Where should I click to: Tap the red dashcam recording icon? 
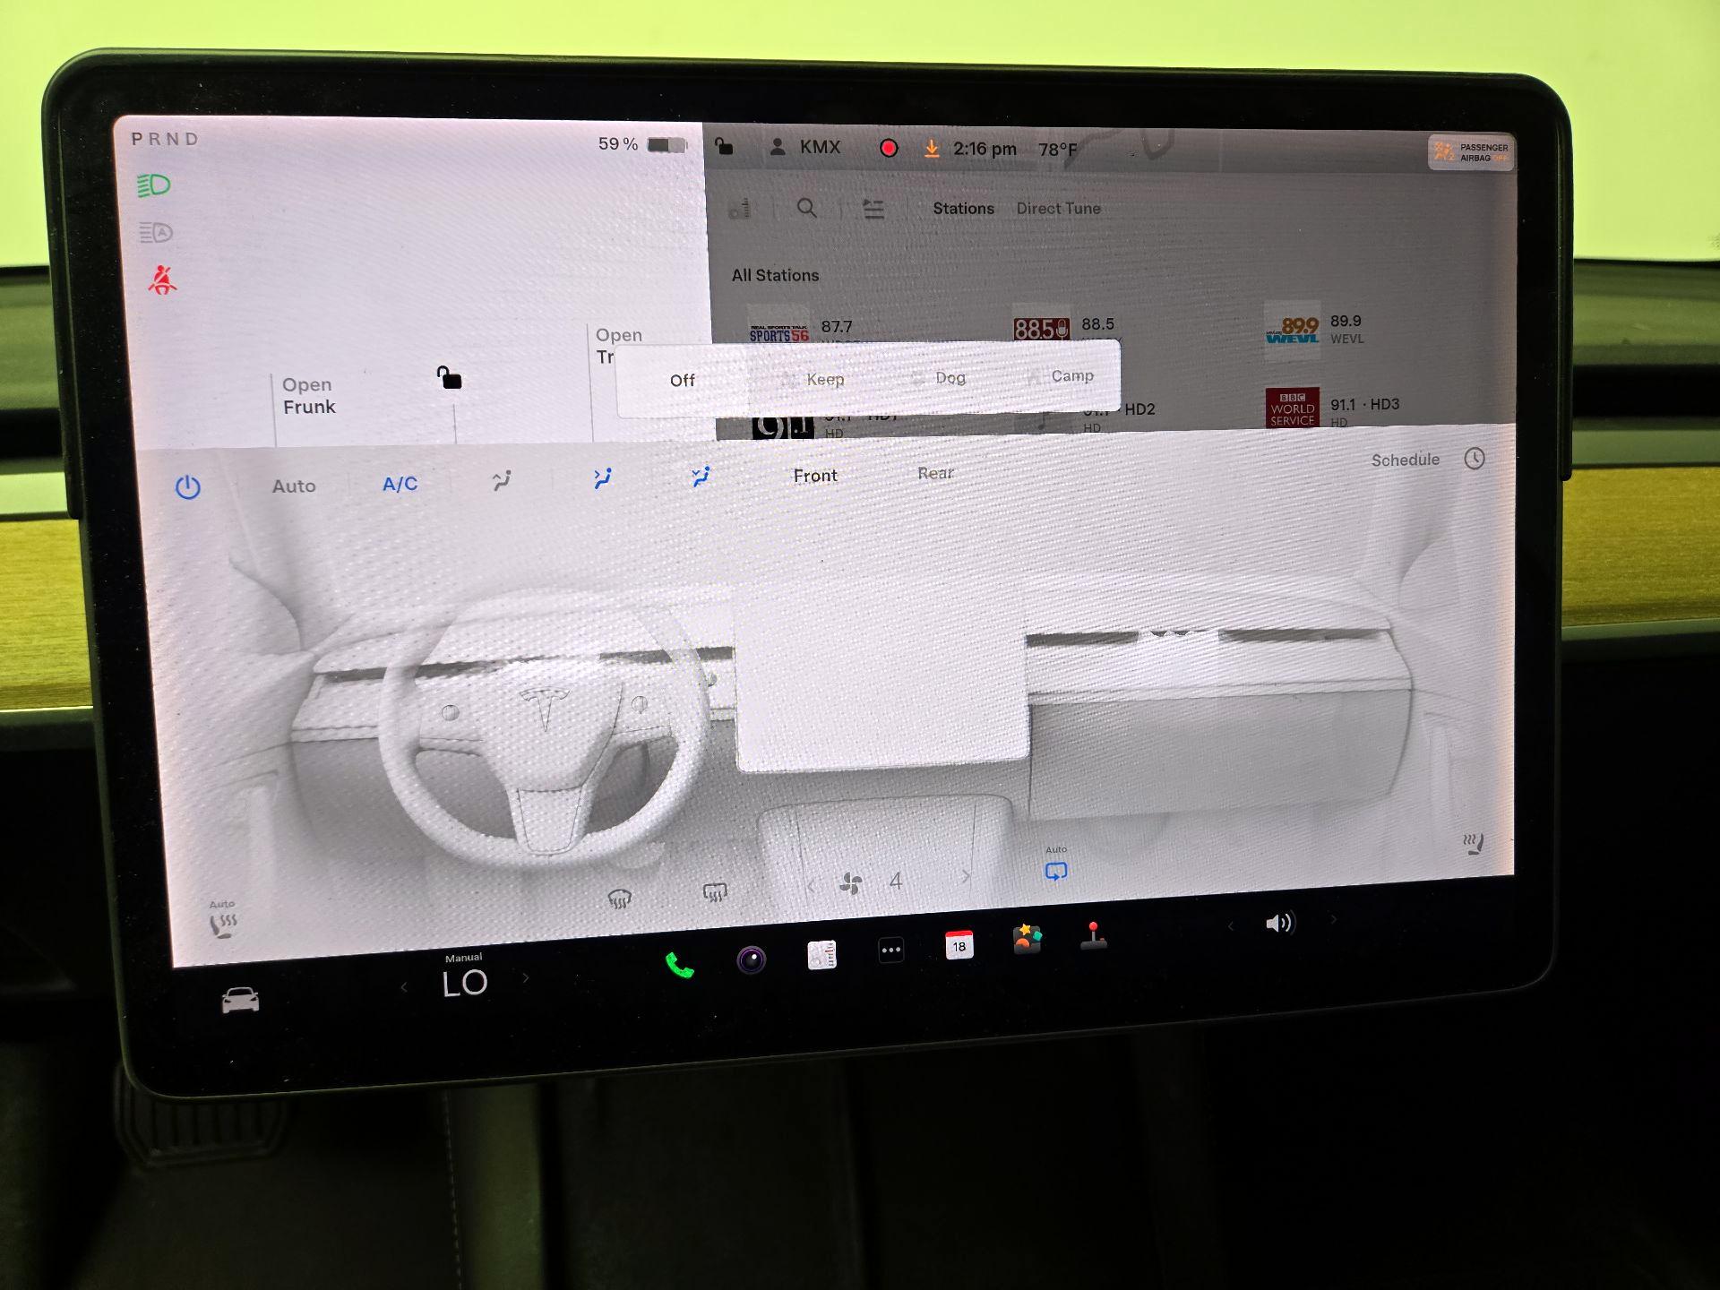point(889,149)
